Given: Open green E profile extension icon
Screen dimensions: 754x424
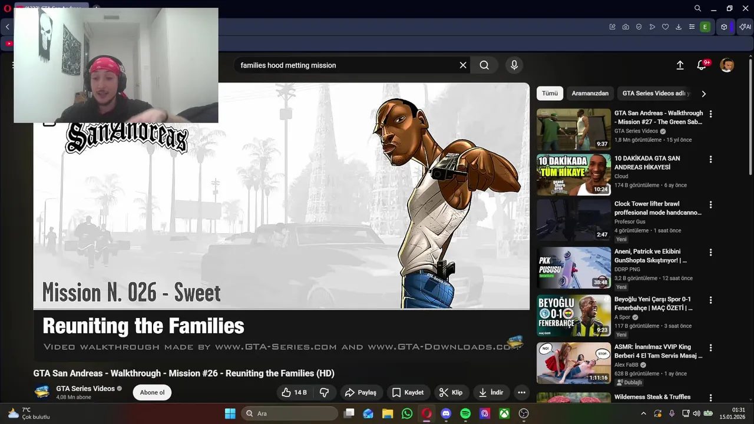Looking at the screenshot, I should click(705, 27).
